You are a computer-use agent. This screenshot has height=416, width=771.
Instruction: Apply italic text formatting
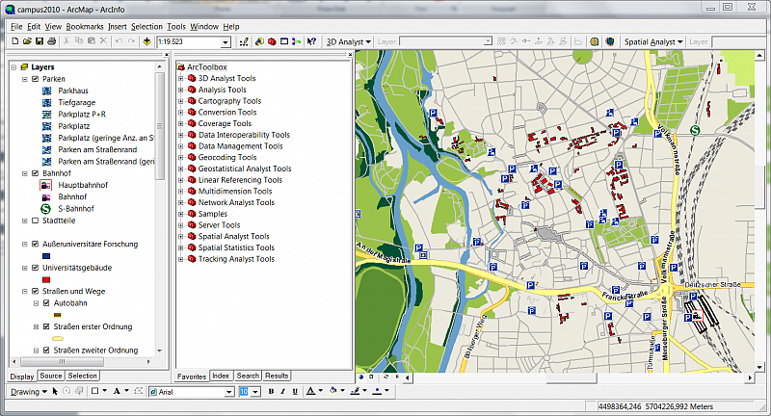point(282,391)
